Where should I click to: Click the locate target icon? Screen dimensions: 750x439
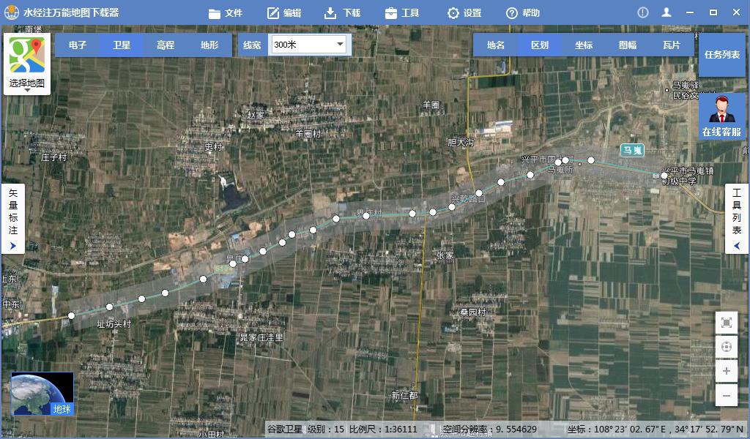tap(726, 347)
